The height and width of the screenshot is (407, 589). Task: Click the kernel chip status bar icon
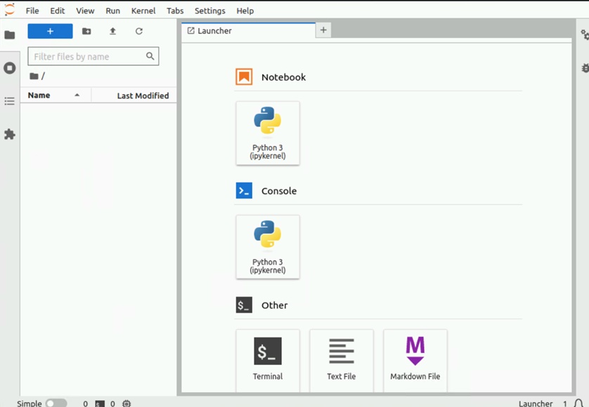click(127, 403)
